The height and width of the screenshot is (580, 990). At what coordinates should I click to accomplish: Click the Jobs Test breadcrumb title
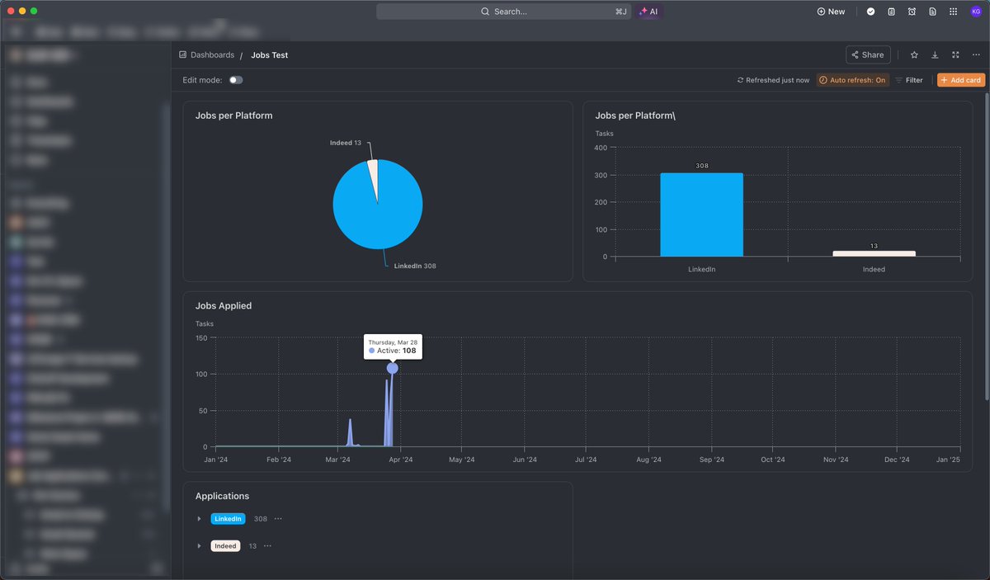coord(270,55)
